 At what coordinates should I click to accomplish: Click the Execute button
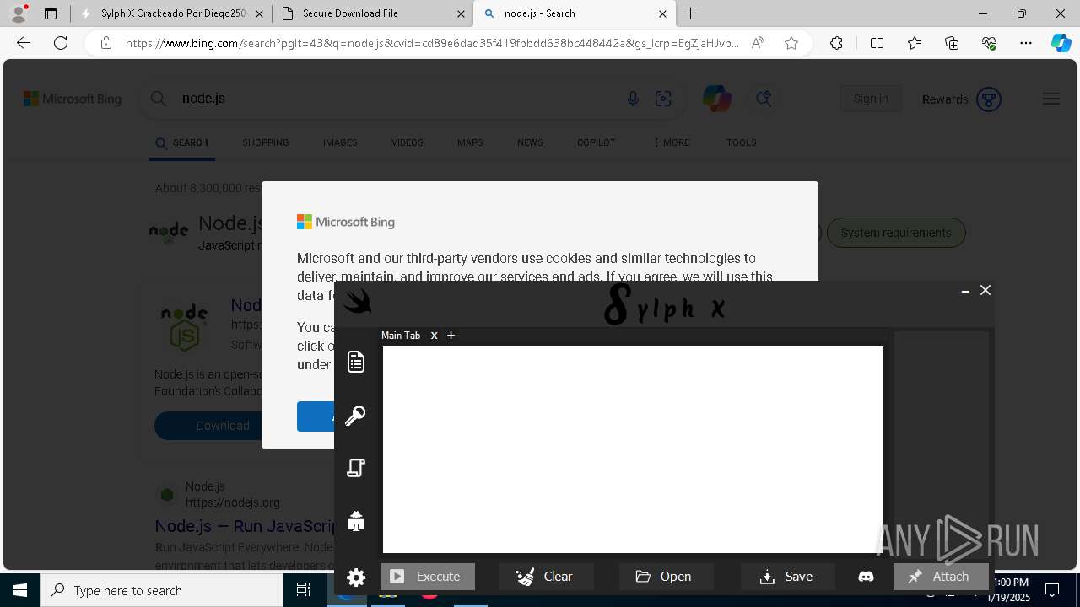[428, 577]
